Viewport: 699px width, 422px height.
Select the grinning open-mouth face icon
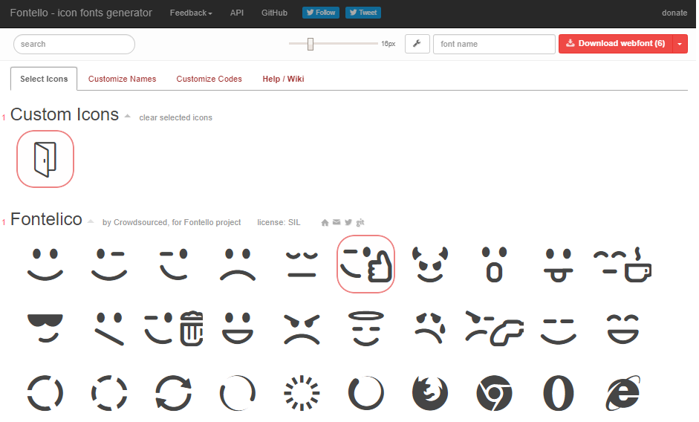238,329
